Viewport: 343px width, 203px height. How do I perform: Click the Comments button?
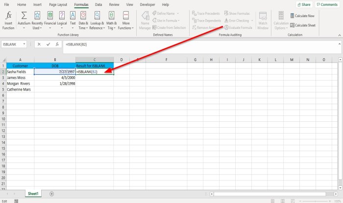point(327,4)
